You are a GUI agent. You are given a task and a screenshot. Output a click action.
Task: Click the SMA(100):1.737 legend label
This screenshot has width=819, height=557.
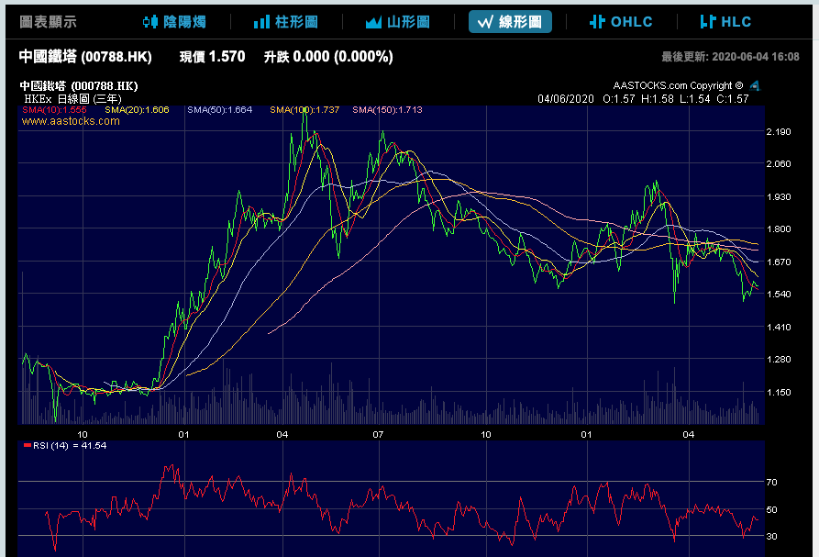[x=304, y=110]
